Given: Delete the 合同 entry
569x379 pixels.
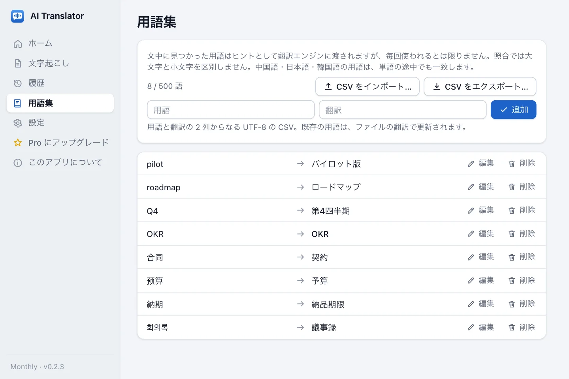Looking at the screenshot, I should coord(522,257).
